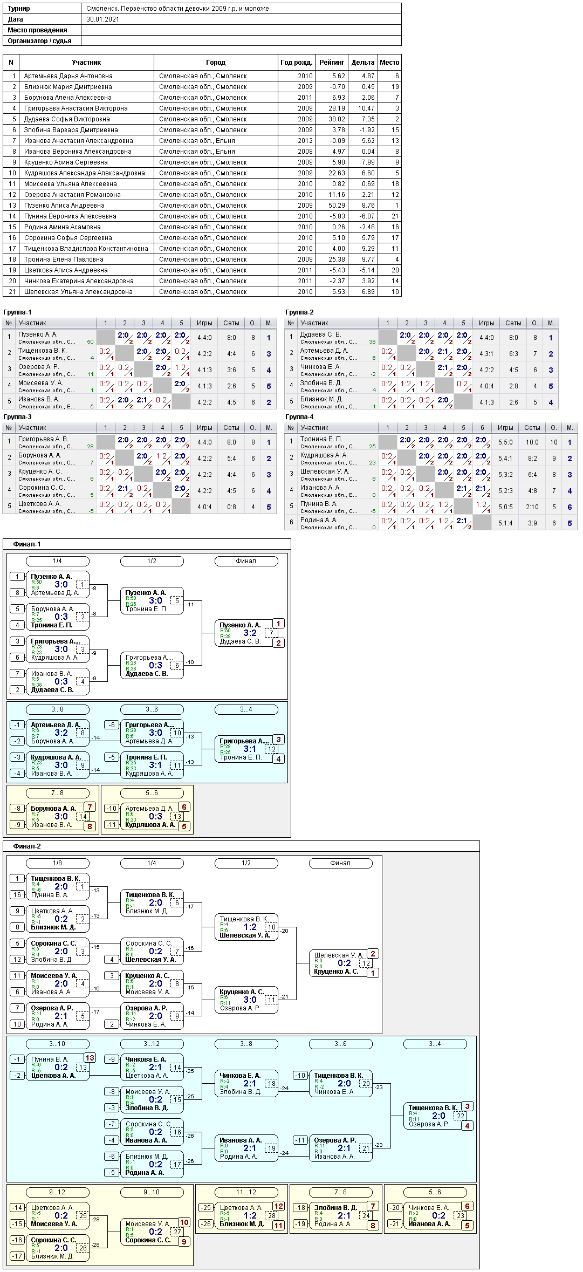Click the Шелевская vs Круценко 0:2 final match

(x=341, y=963)
